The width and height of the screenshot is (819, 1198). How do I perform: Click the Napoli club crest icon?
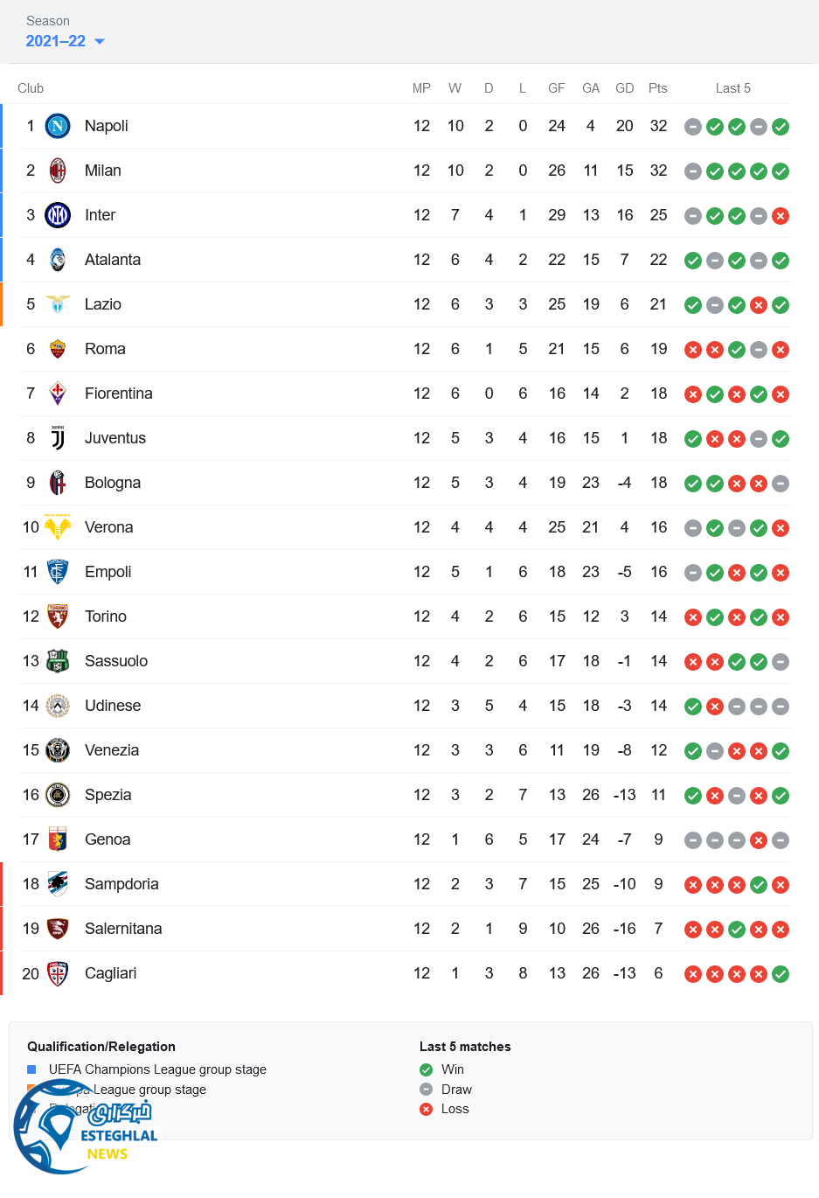coord(58,126)
